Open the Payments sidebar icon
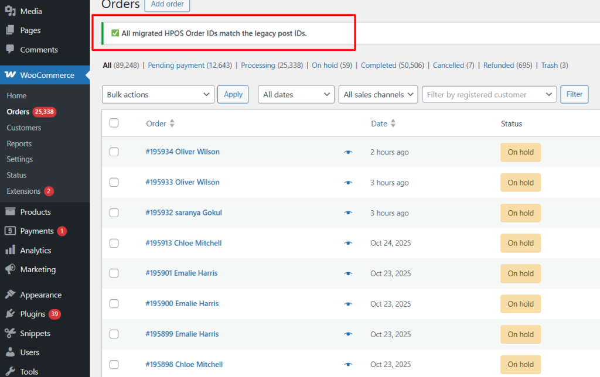Screen dimensions: 600x377 11,231
